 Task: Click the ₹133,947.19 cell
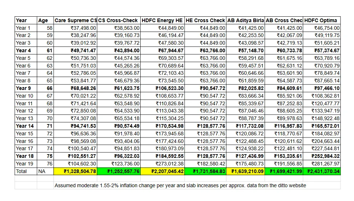click(x=322, y=111)
